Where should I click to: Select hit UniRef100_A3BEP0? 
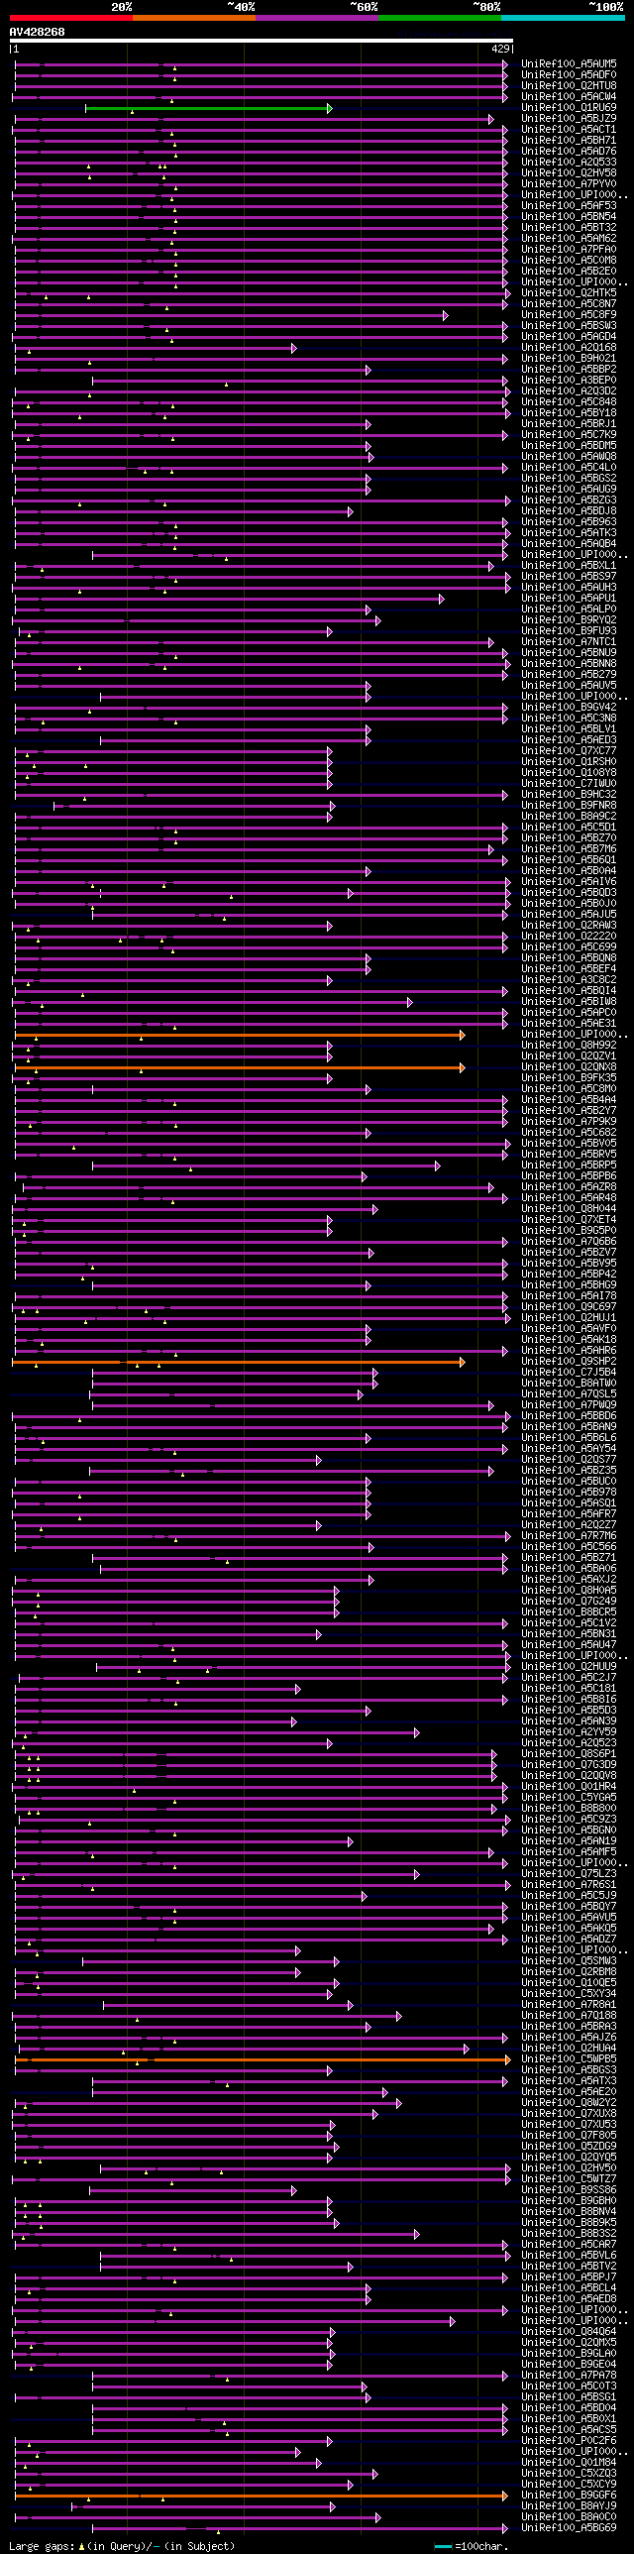569,381
